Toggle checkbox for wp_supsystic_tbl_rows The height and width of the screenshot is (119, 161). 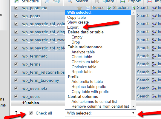[x=16, y=40]
